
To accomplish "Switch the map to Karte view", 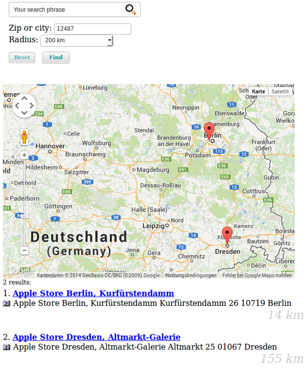I will [x=259, y=91].
